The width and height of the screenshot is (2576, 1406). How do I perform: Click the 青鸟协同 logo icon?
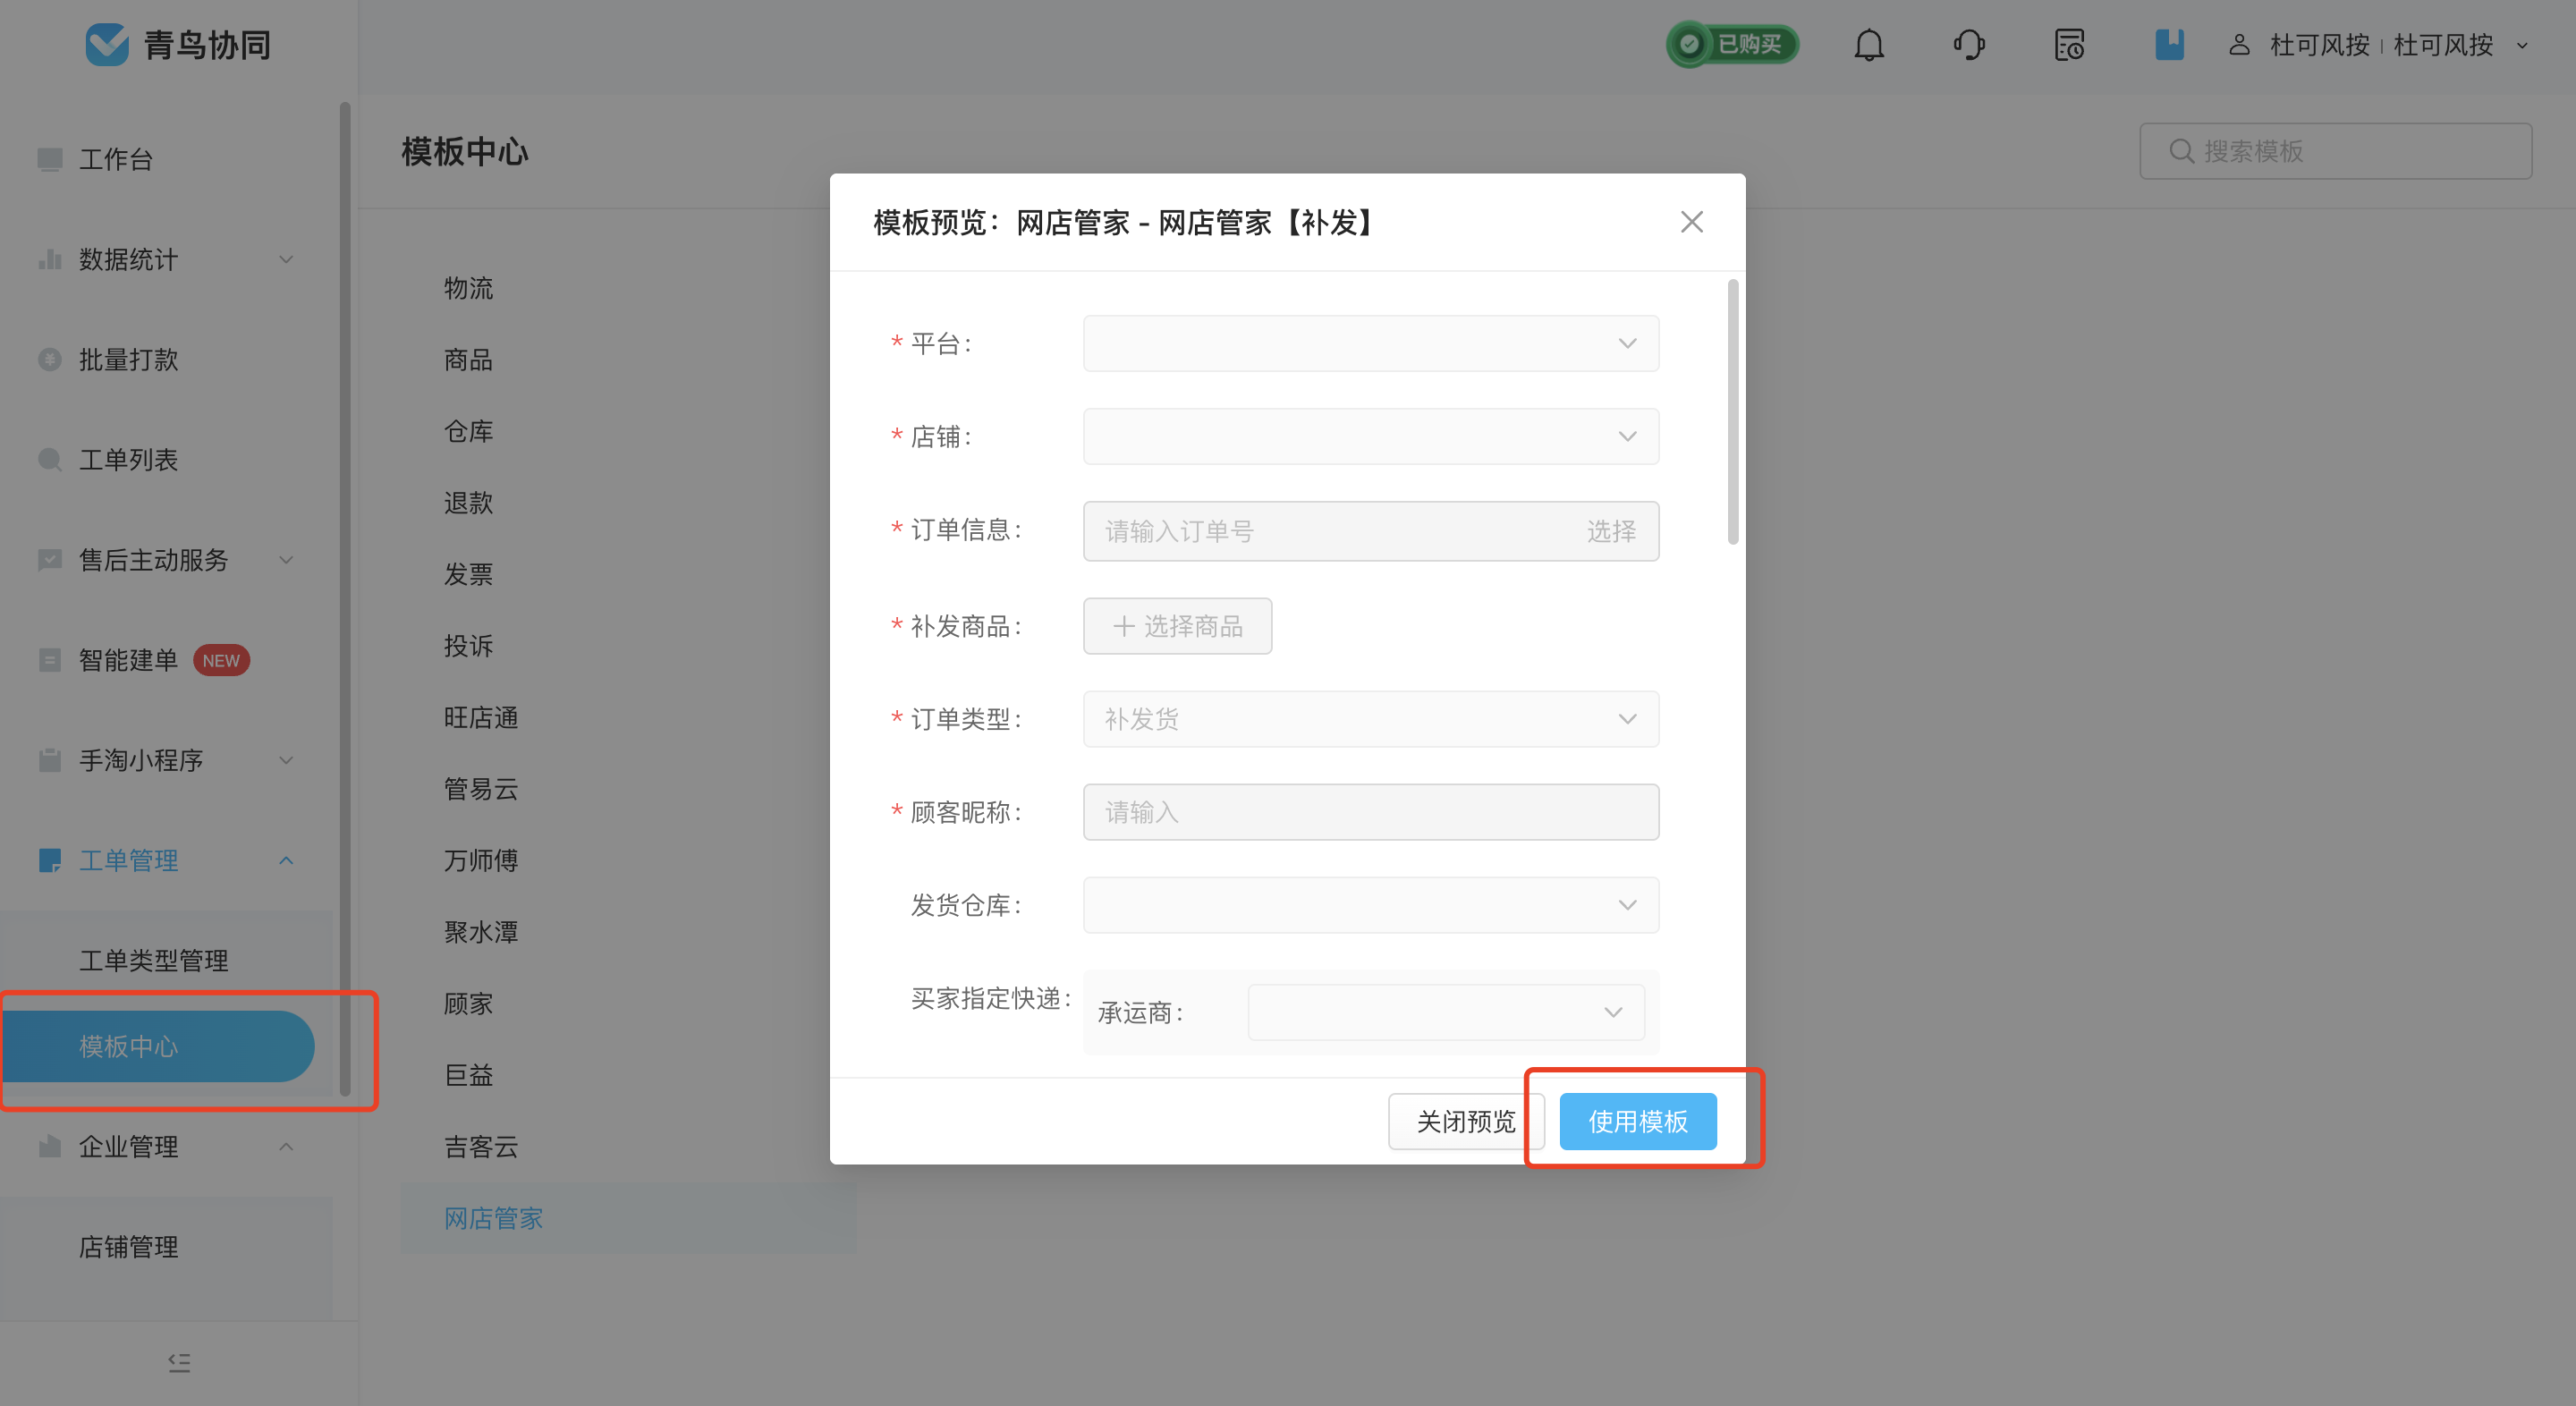(x=107, y=44)
